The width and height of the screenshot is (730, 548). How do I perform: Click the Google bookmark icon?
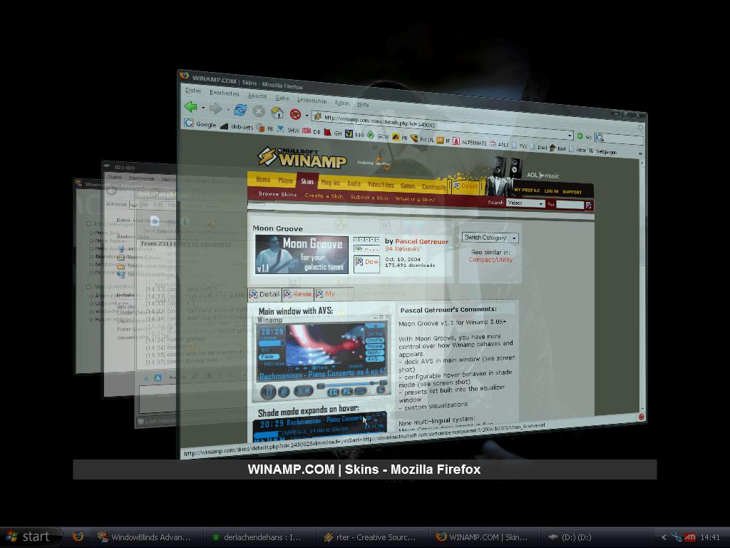coord(188,123)
